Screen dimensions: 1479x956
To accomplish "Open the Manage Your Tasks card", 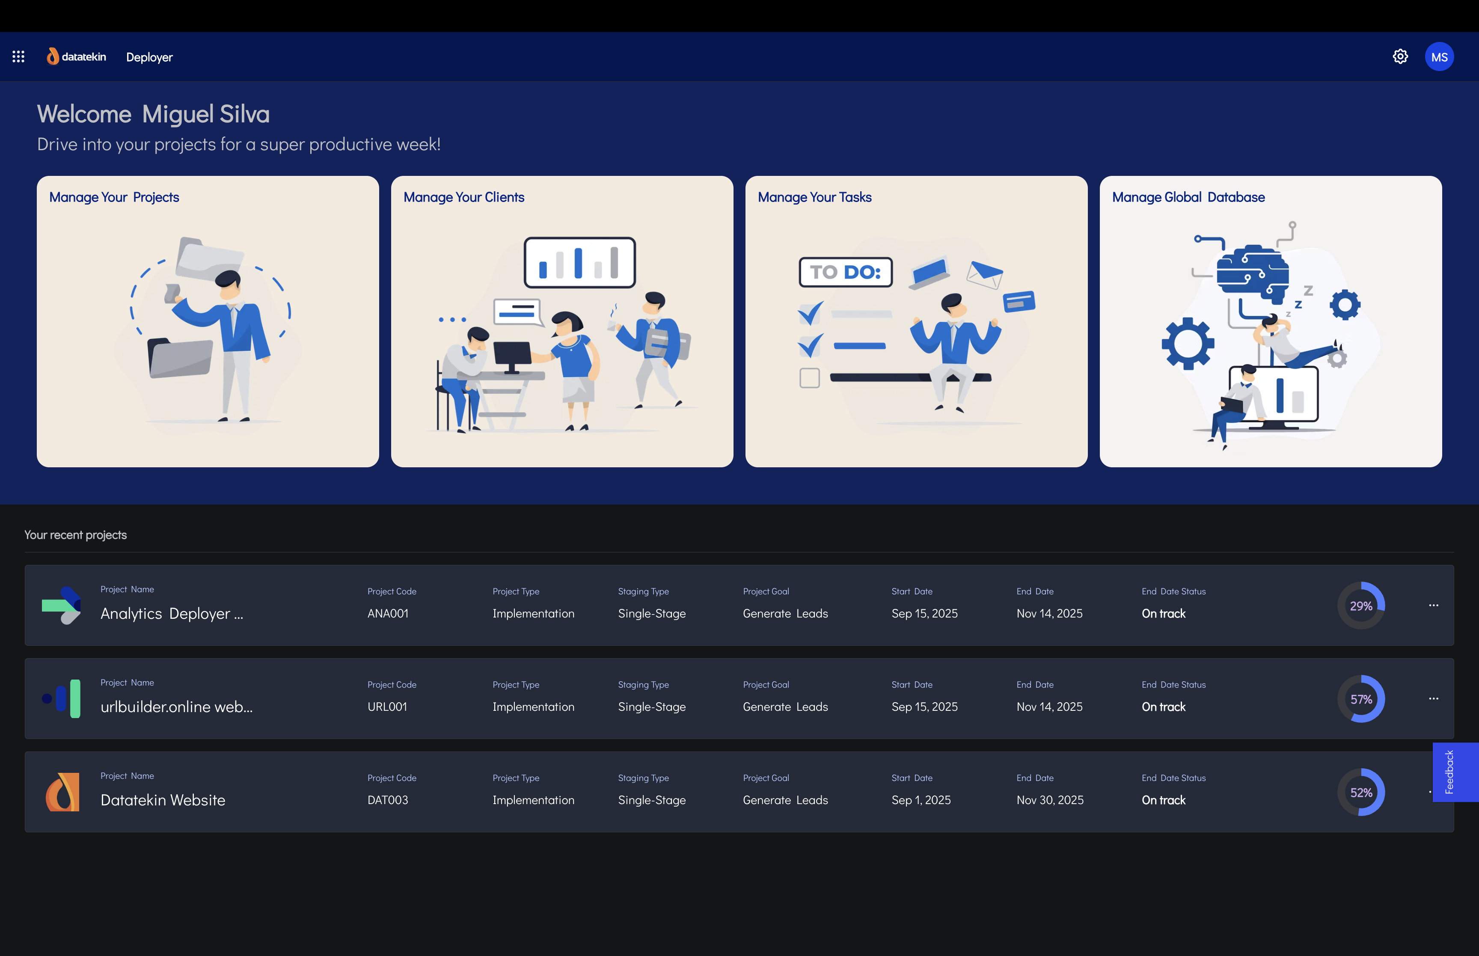I will point(916,321).
